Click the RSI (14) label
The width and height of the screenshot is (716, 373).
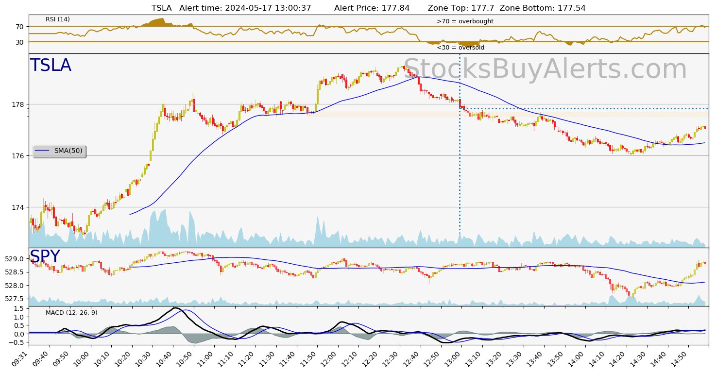[x=58, y=19]
